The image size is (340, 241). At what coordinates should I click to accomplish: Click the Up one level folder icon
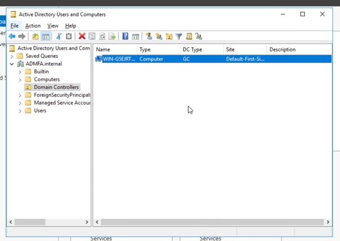[x=35, y=37]
